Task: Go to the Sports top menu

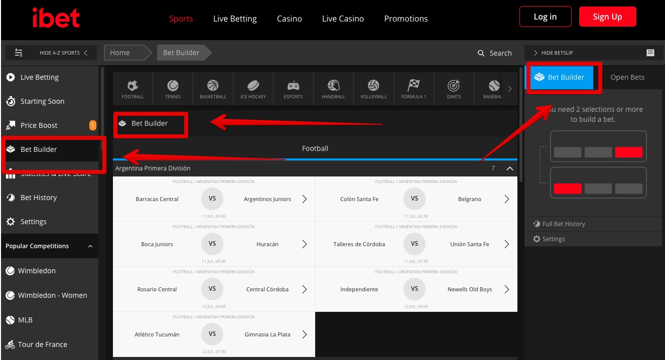Action: click(181, 19)
